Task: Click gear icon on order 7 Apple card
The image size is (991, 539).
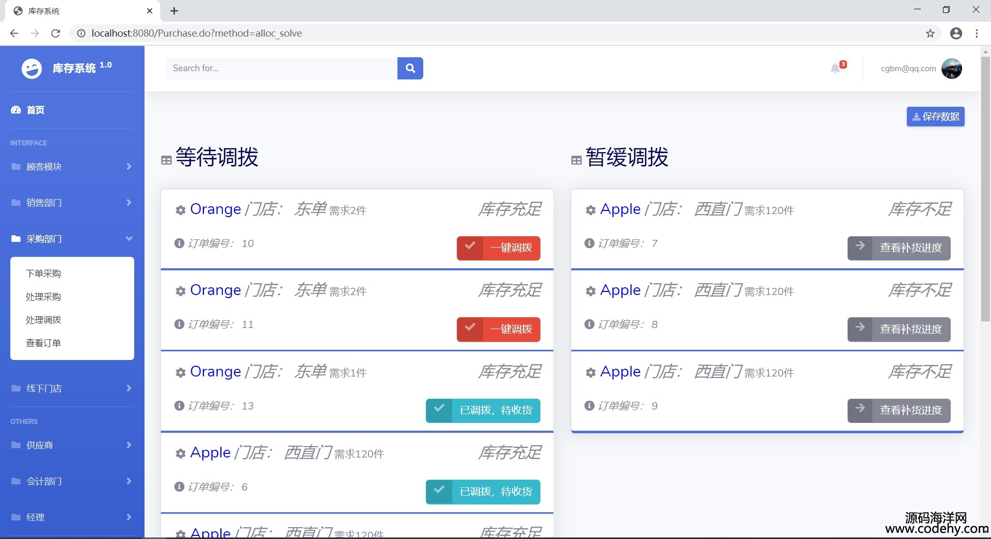Action: tap(590, 210)
